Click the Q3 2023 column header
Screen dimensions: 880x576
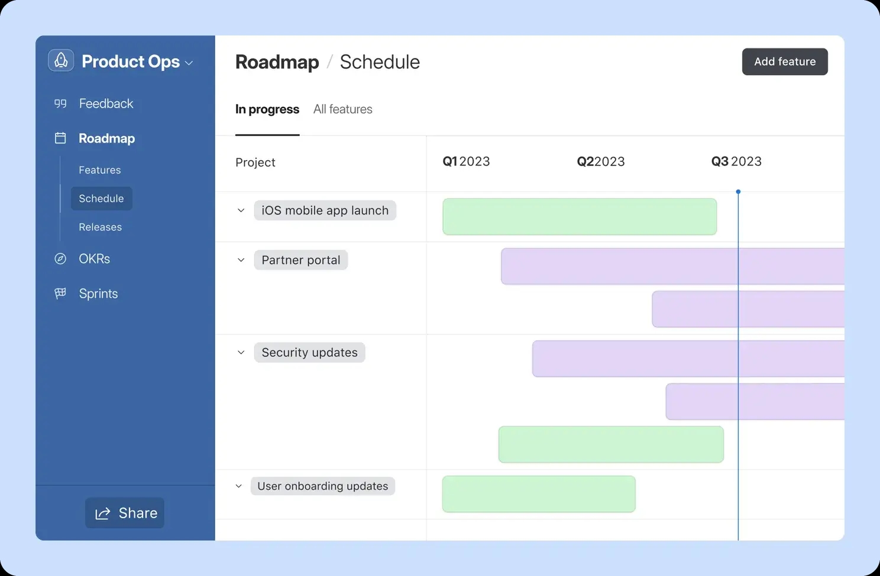pos(736,161)
